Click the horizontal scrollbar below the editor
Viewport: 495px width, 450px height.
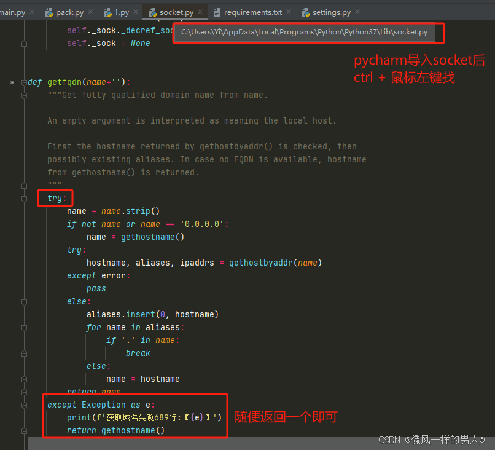point(261,444)
